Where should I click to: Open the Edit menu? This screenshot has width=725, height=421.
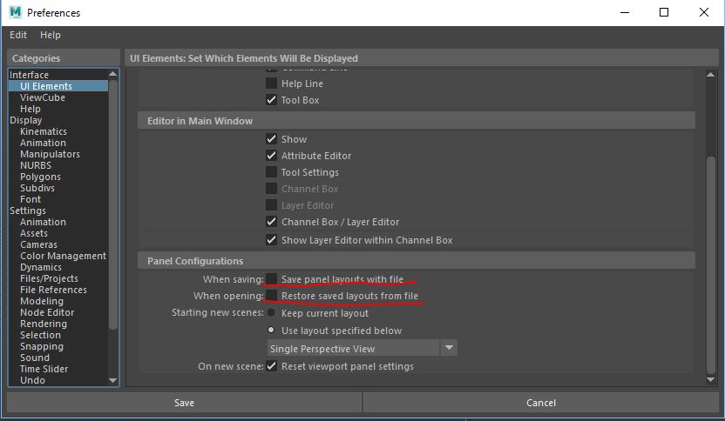pyautogui.click(x=18, y=35)
